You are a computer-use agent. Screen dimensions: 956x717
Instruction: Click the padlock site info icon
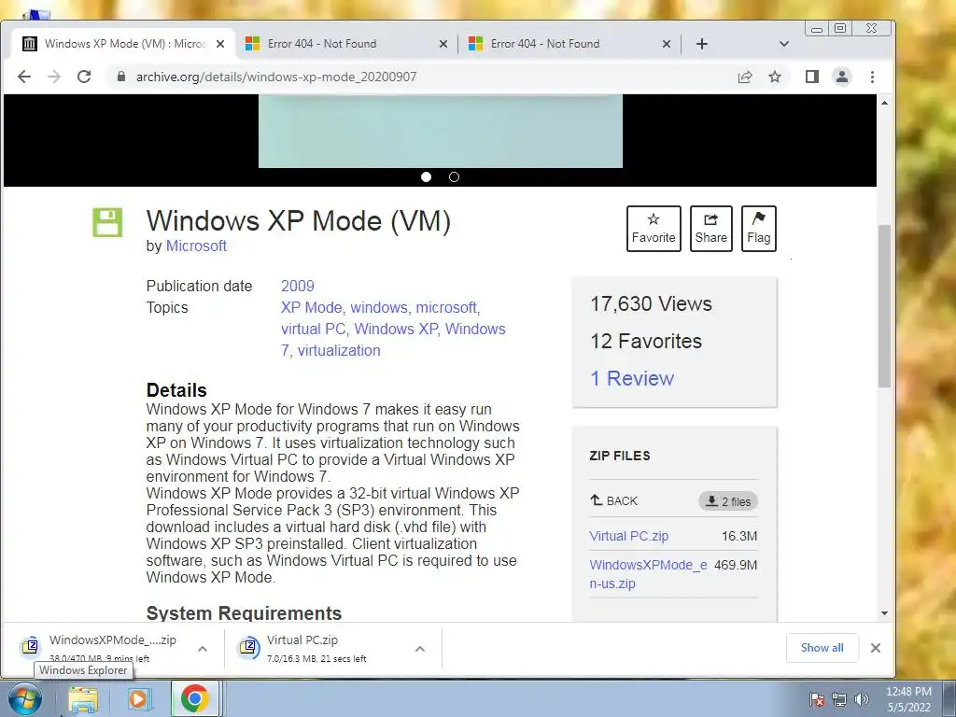[x=121, y=77]
